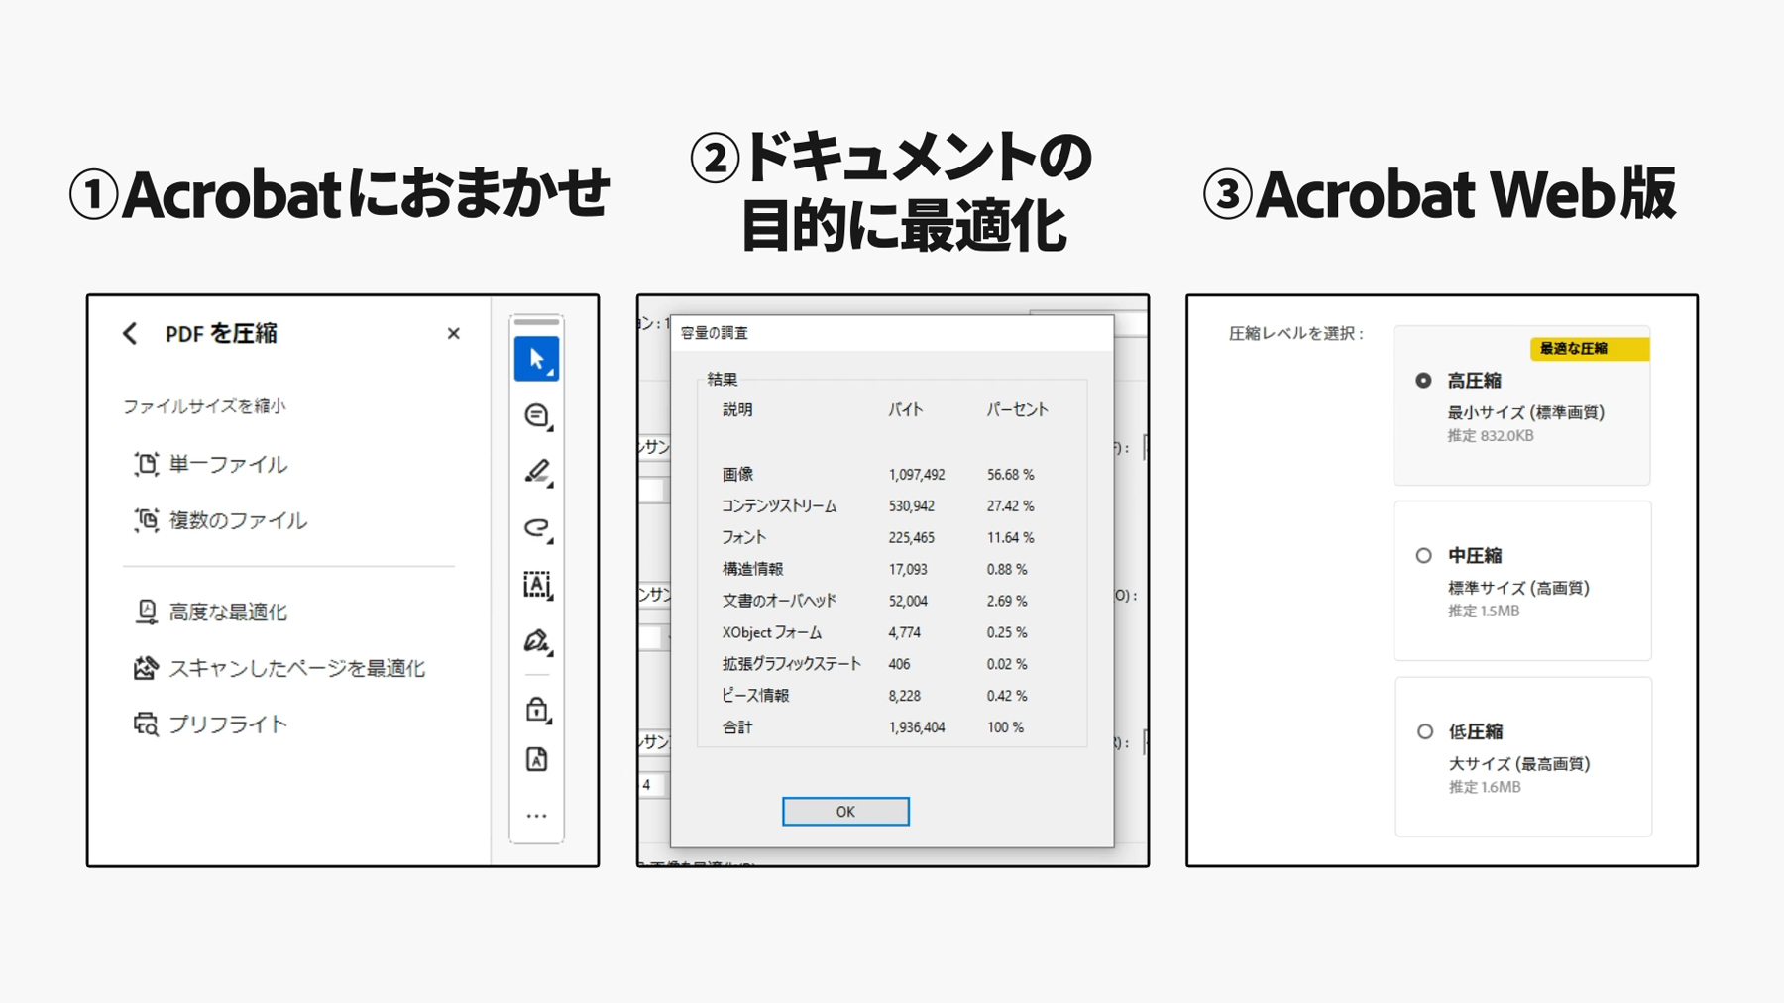1784x1003 pixels.
Task: Open 高度な最適化
Action: tap(210, 613)
